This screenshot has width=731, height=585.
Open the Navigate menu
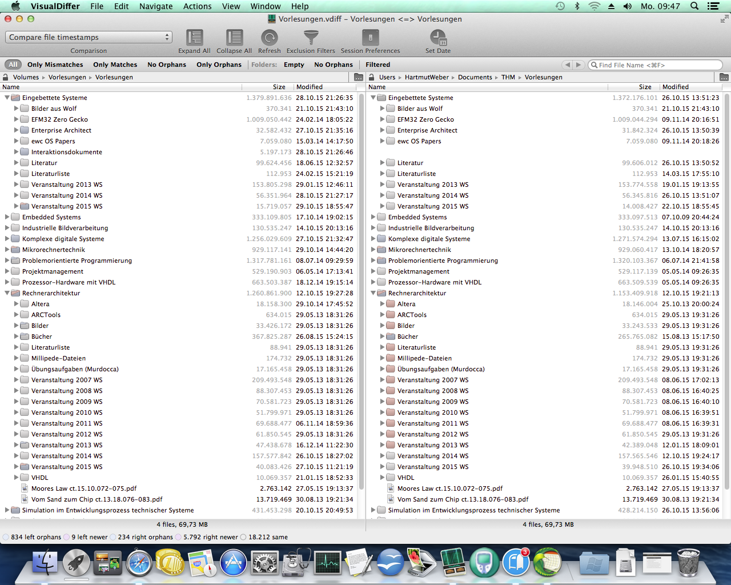[156, 6]
